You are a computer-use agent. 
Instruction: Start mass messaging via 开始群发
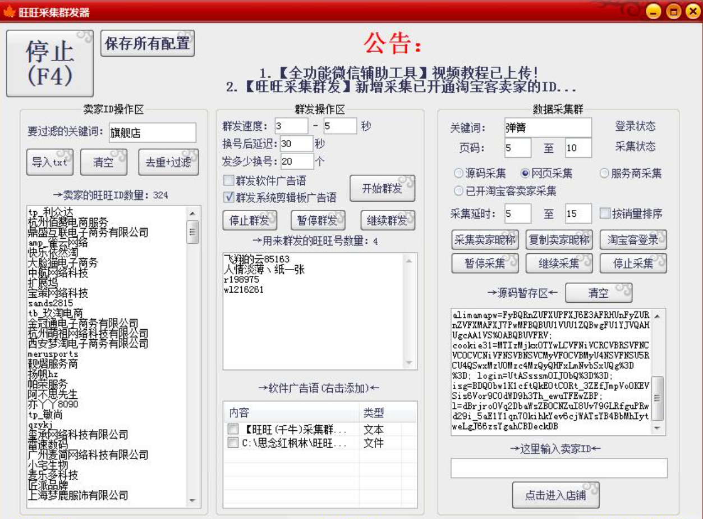tap(384, 189)
